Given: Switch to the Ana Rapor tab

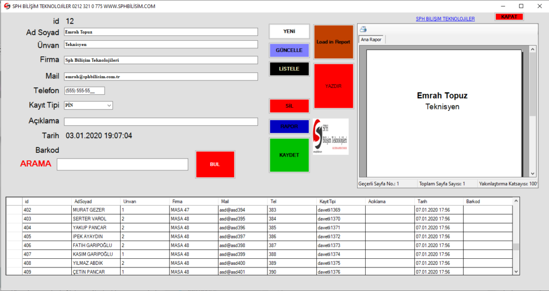Looking at the screenshot, I should tap(372, 40).
